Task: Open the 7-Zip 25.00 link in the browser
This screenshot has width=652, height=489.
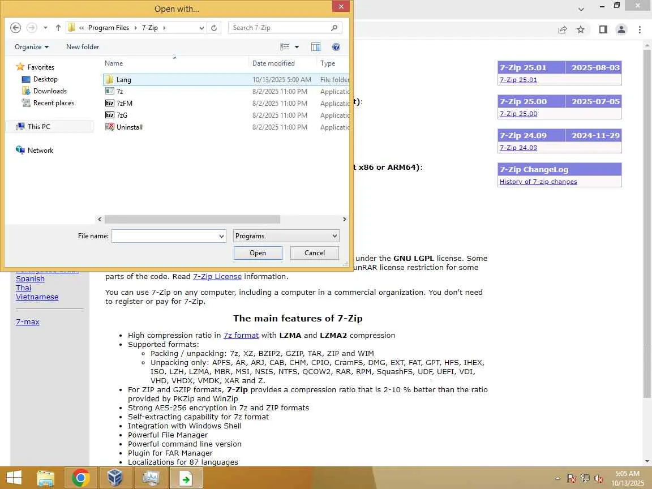Action: tap(518, 114)
